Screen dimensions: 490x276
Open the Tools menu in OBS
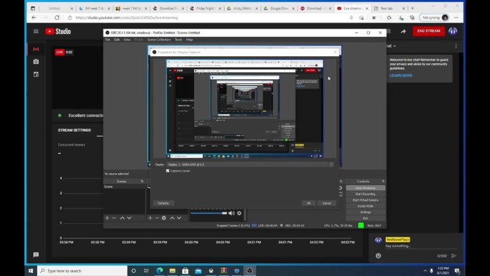(179, 40)
